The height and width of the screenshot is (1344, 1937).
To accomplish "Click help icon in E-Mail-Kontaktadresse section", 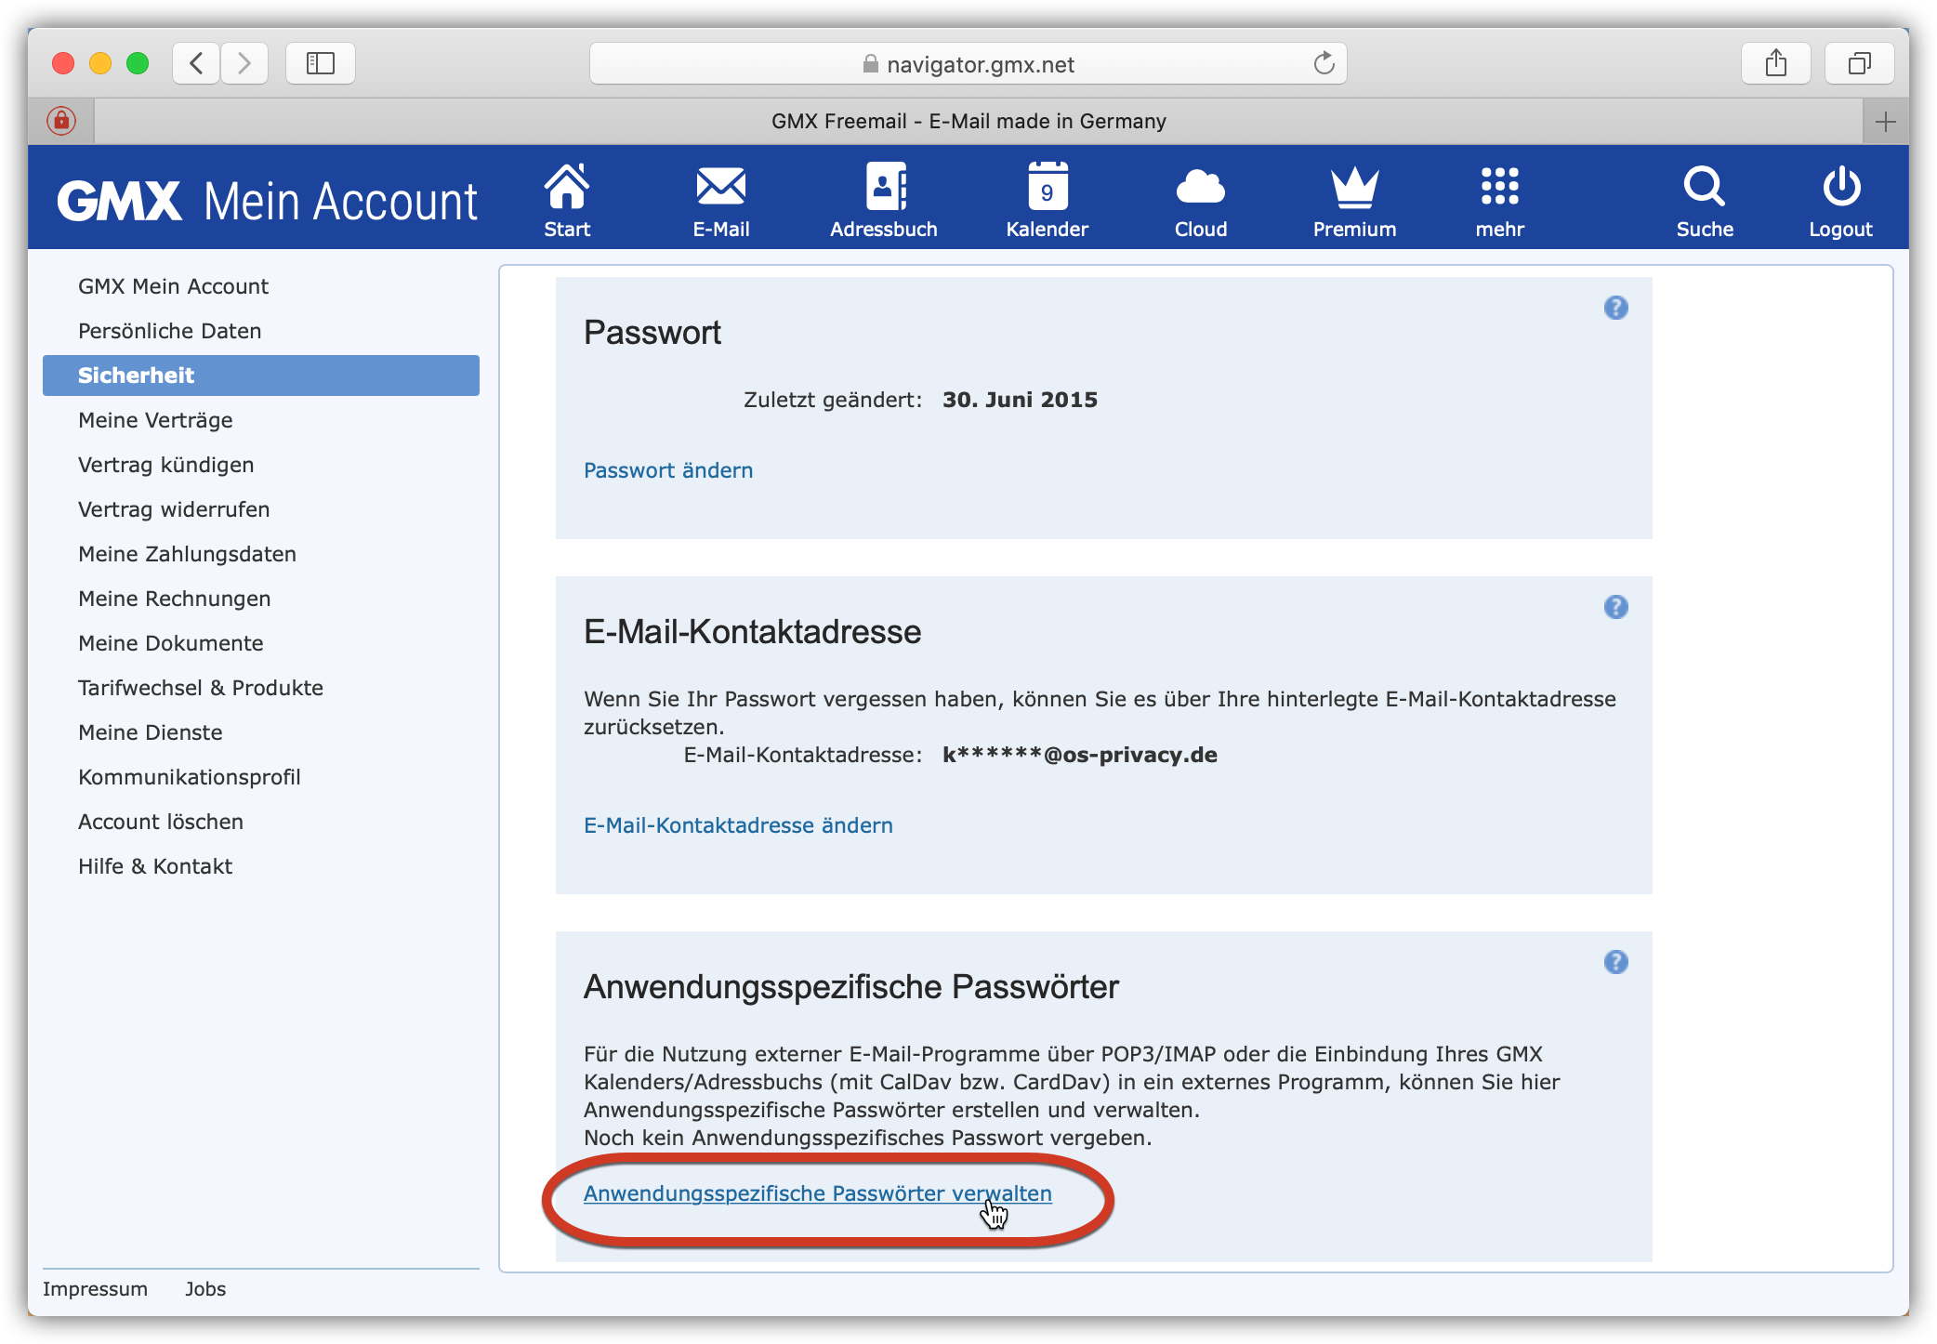I will click(x=1616, y=607).
